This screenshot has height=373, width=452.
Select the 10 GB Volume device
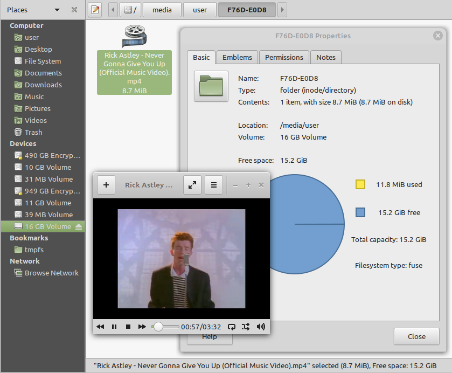tap(43, 167)
